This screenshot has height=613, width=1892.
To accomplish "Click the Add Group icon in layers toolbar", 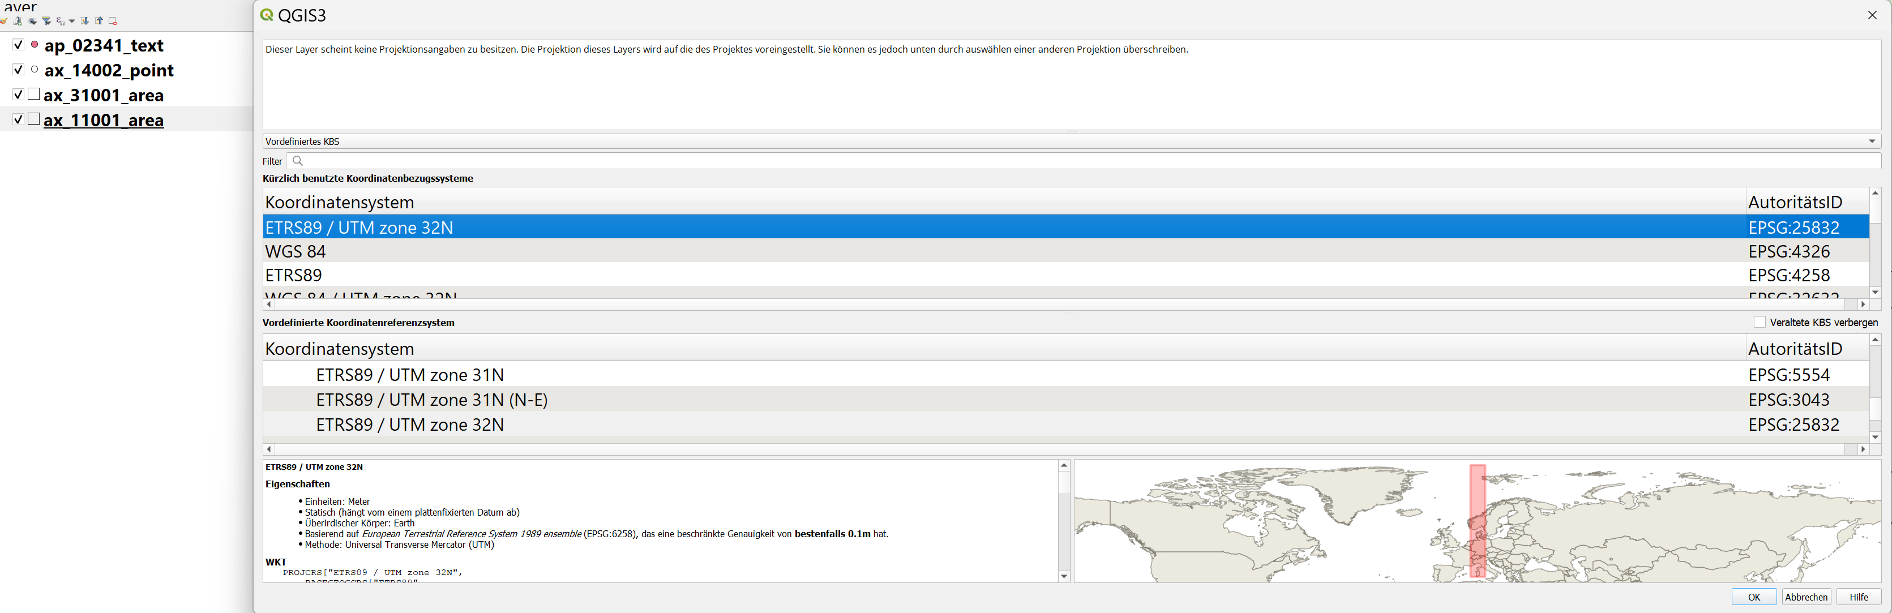I will [18, 22].
